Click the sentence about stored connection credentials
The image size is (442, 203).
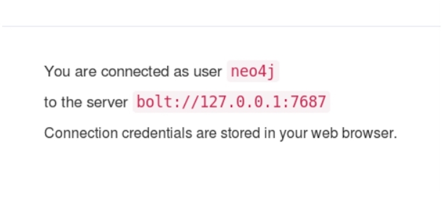tap(220, 133)
